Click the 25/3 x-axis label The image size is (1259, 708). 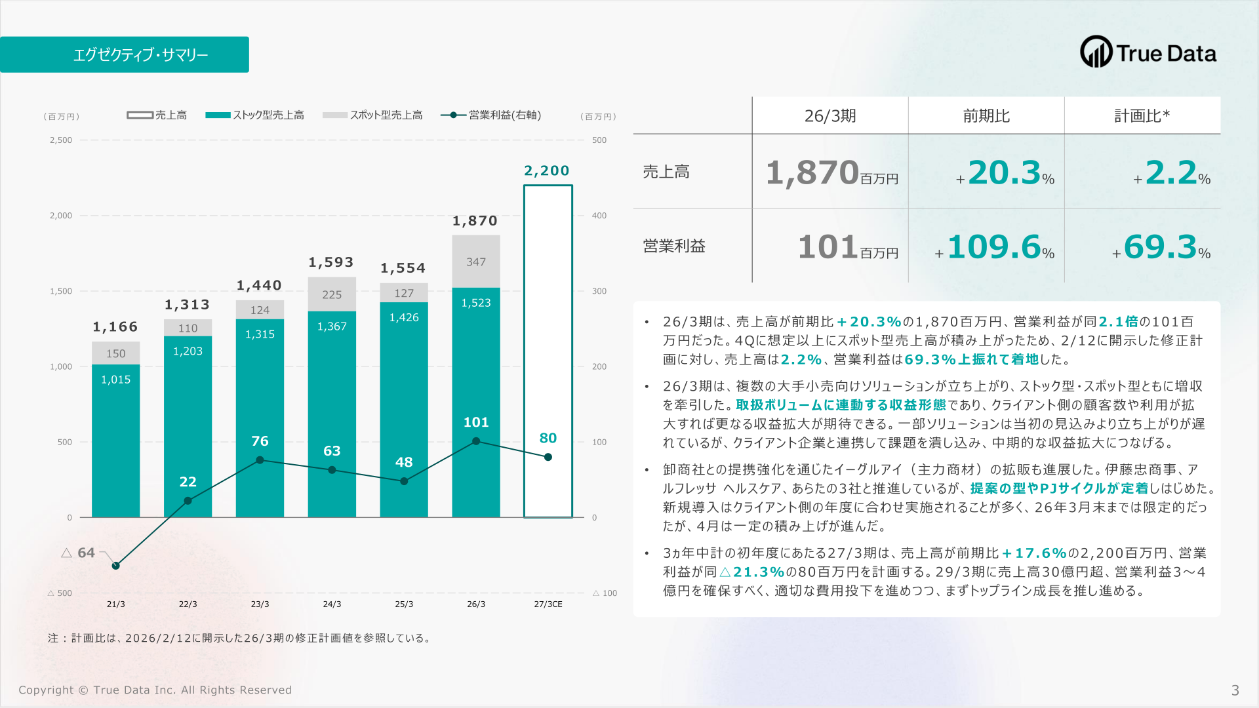(404, 604)
